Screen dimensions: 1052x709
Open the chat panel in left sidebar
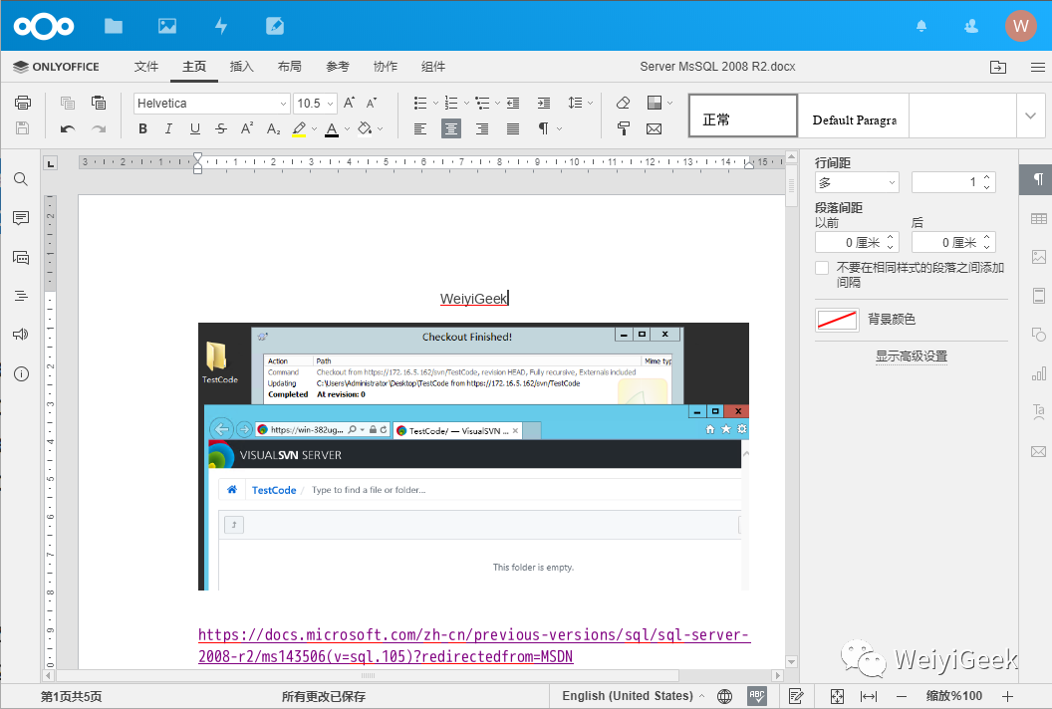click(x=21, y=257)
